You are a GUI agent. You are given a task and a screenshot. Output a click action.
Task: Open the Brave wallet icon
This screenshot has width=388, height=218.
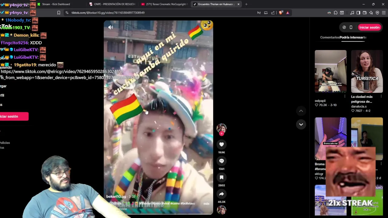[365, 13]
